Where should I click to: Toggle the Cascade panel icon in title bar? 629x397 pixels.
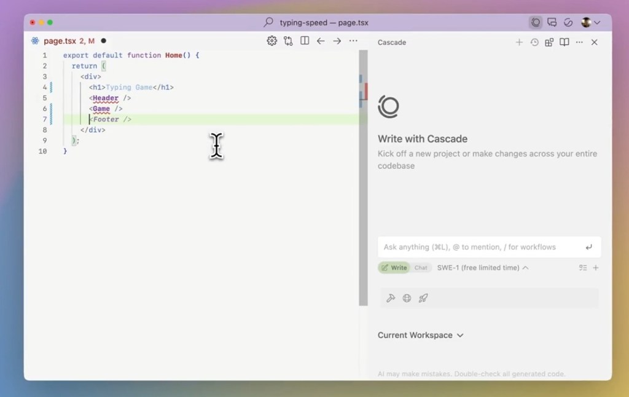pos(536,23)
